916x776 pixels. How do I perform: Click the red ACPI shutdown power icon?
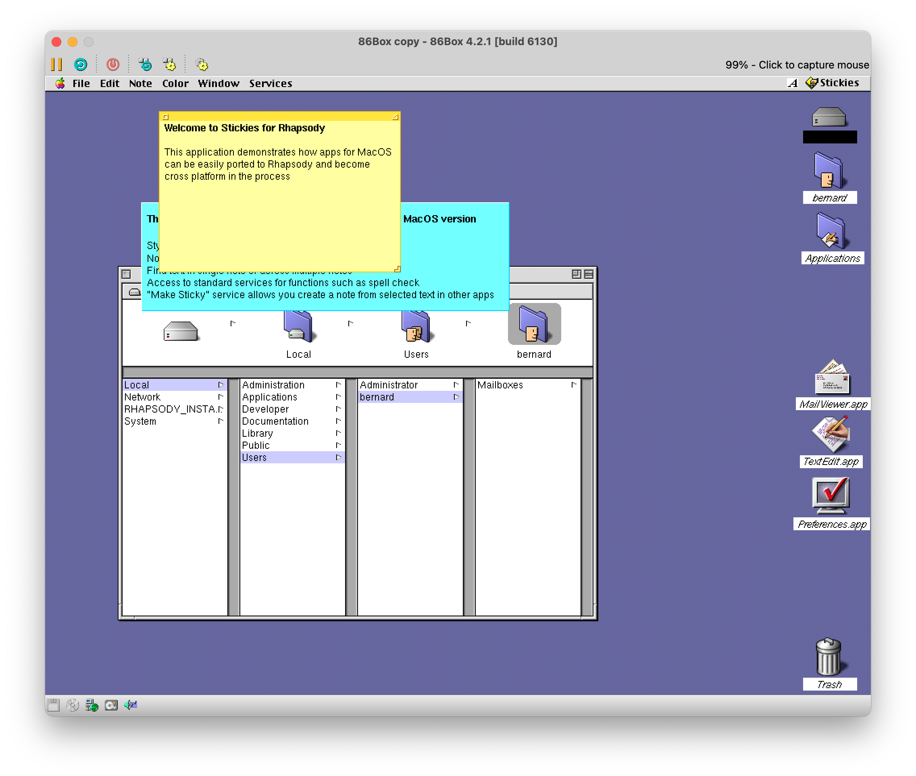tap(112, 64)
